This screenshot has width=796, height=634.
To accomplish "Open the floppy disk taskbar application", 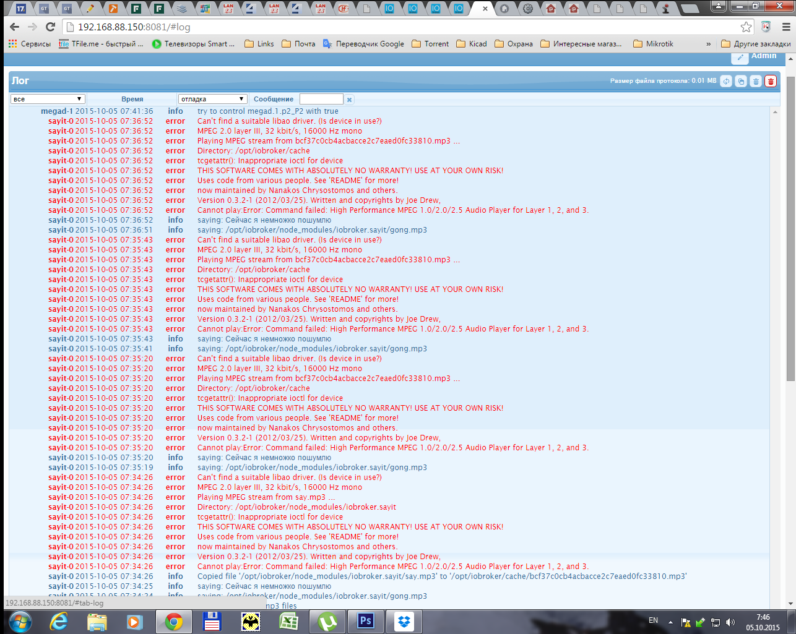I will click(212, 622).
